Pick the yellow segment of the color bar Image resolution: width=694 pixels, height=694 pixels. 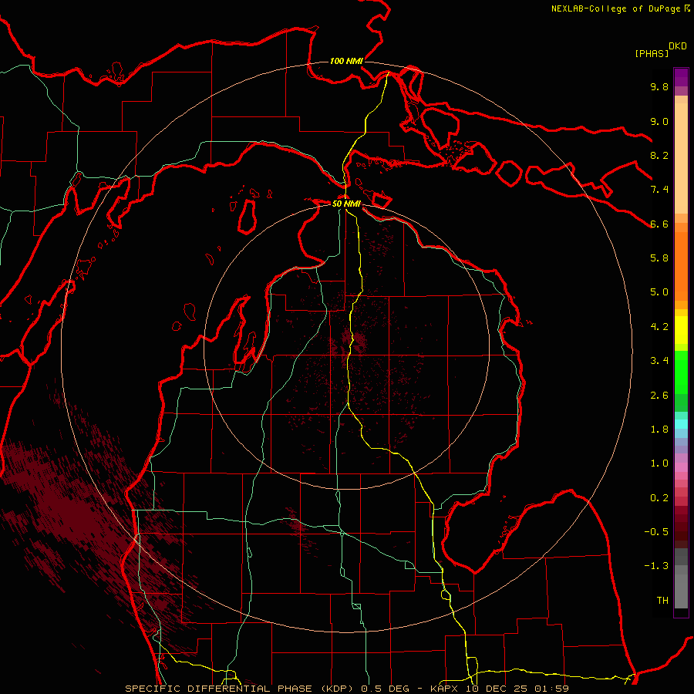click(x=681, y=330)
